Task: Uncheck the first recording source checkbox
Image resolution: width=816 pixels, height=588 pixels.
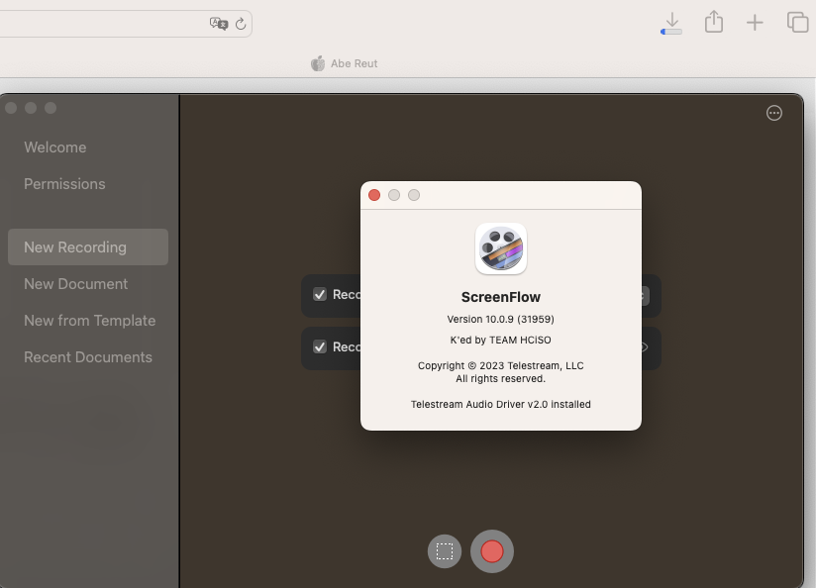Action: (320, 294)
